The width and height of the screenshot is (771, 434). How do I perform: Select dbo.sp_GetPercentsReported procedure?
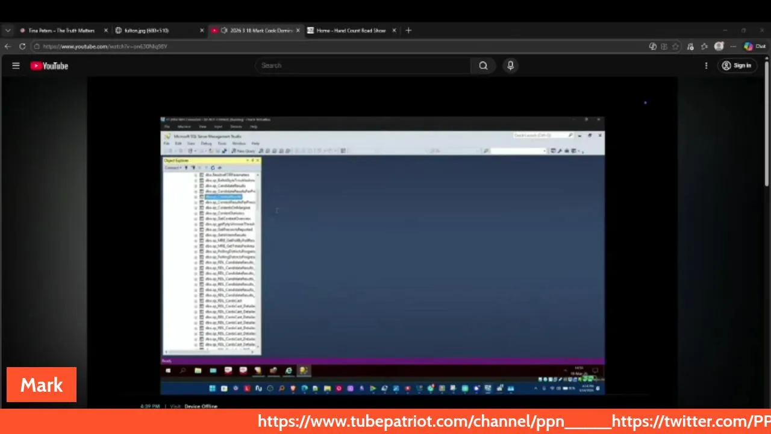tap(229, 229)
